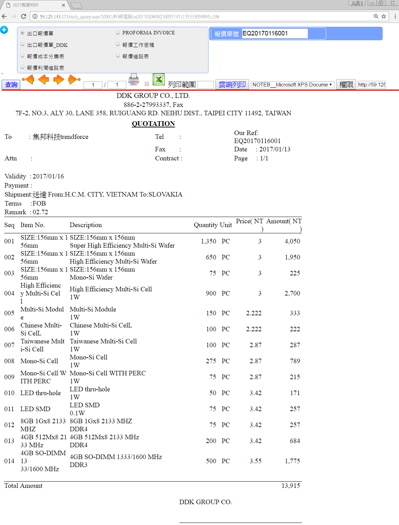Viewport: 399px width, 525px height.
Task: Click the 雲端列印 cloud print button
Action: pyautogui.click(x=232, y=85)
